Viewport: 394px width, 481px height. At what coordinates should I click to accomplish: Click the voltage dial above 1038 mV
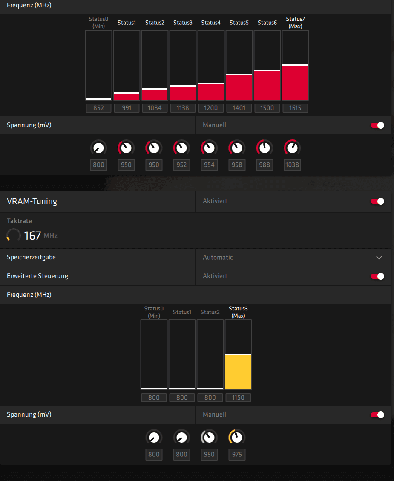pyautogui.click(x=292, y=148)
